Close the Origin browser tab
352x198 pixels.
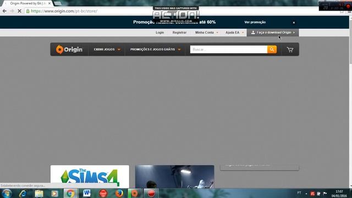coord(50,3)
